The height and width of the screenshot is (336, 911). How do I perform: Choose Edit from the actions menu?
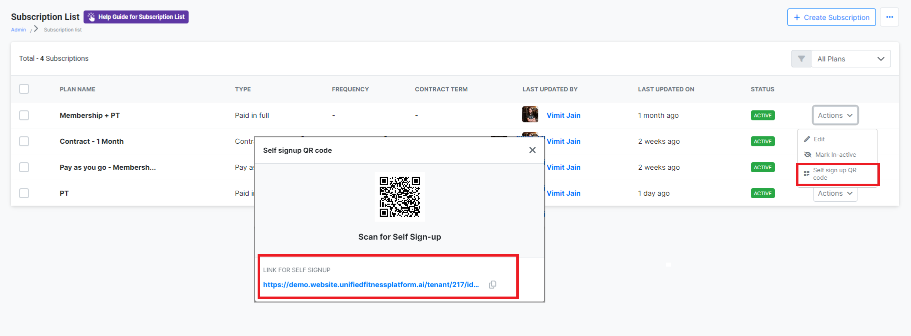click(819, 139)
